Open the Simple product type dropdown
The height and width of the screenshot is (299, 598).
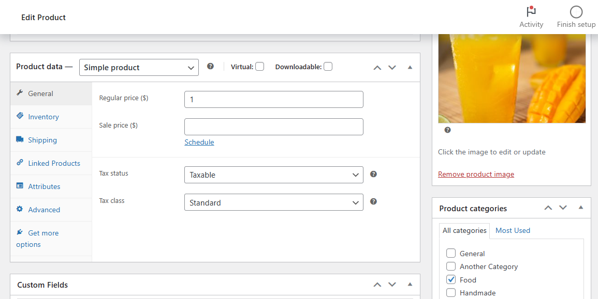click(x=139, y=67)
